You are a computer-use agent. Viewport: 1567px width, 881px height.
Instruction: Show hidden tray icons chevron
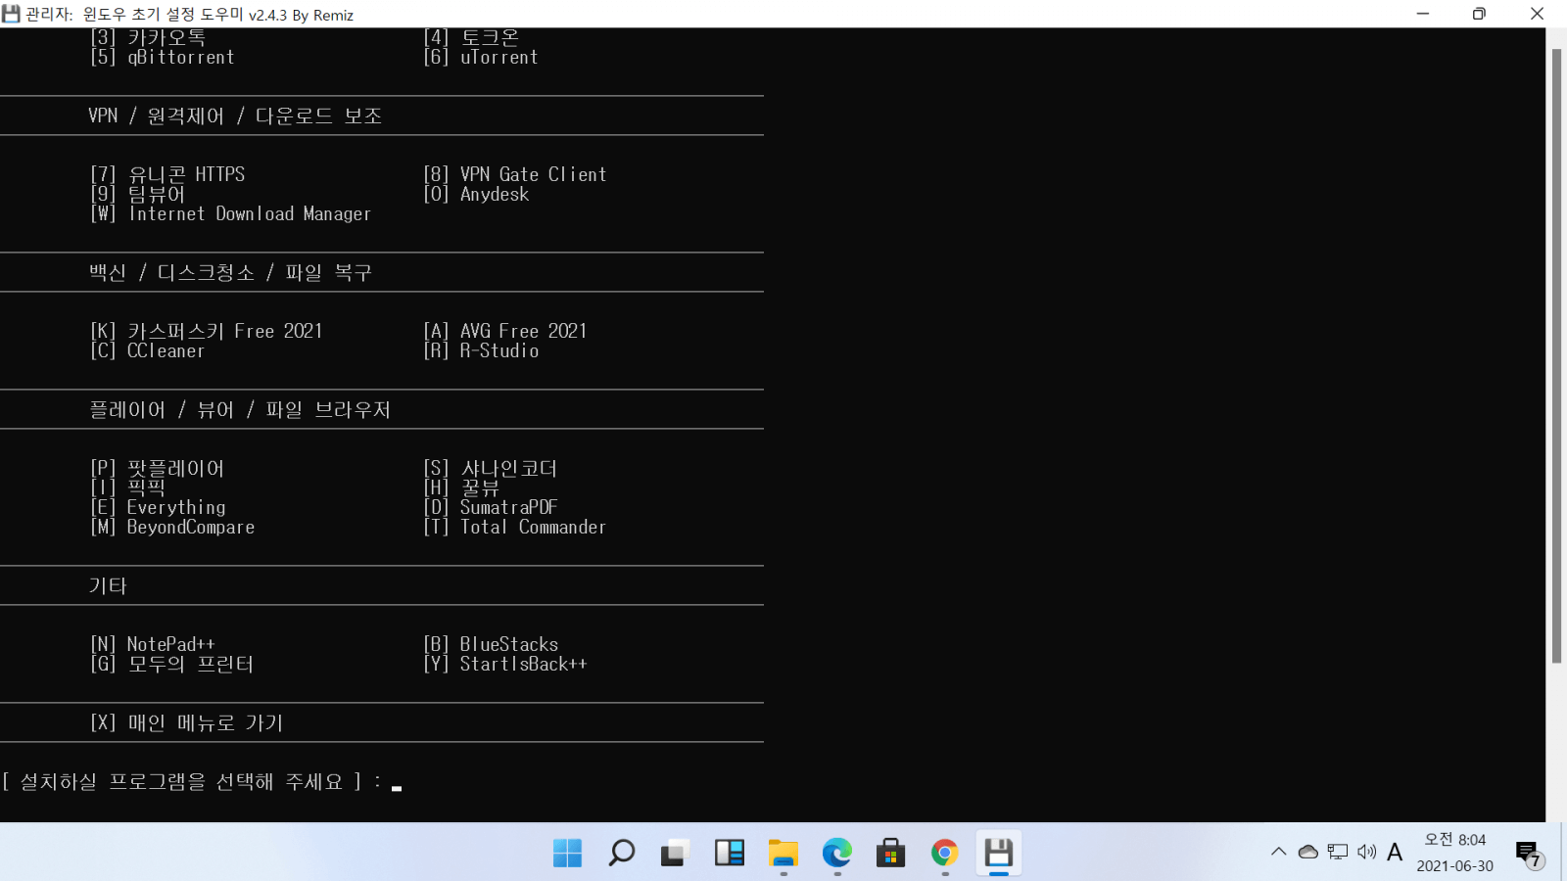tap(1278, 852)
